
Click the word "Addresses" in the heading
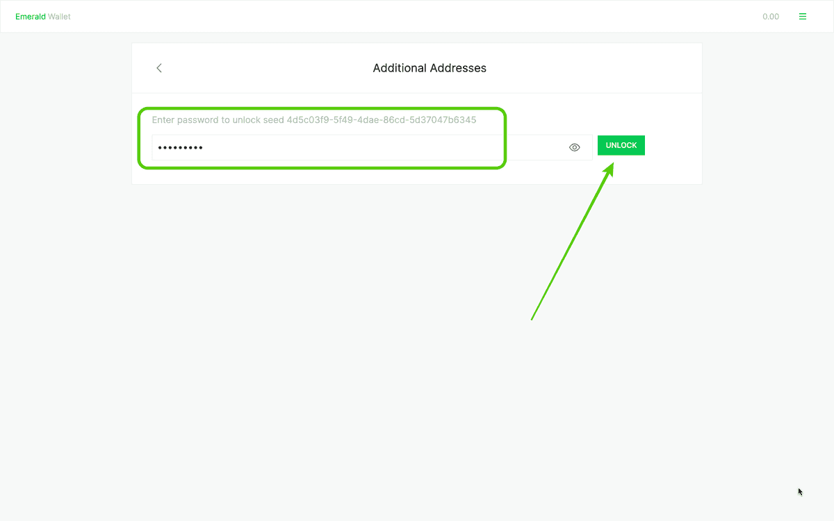pyautogui.click(x=458, y=68)
